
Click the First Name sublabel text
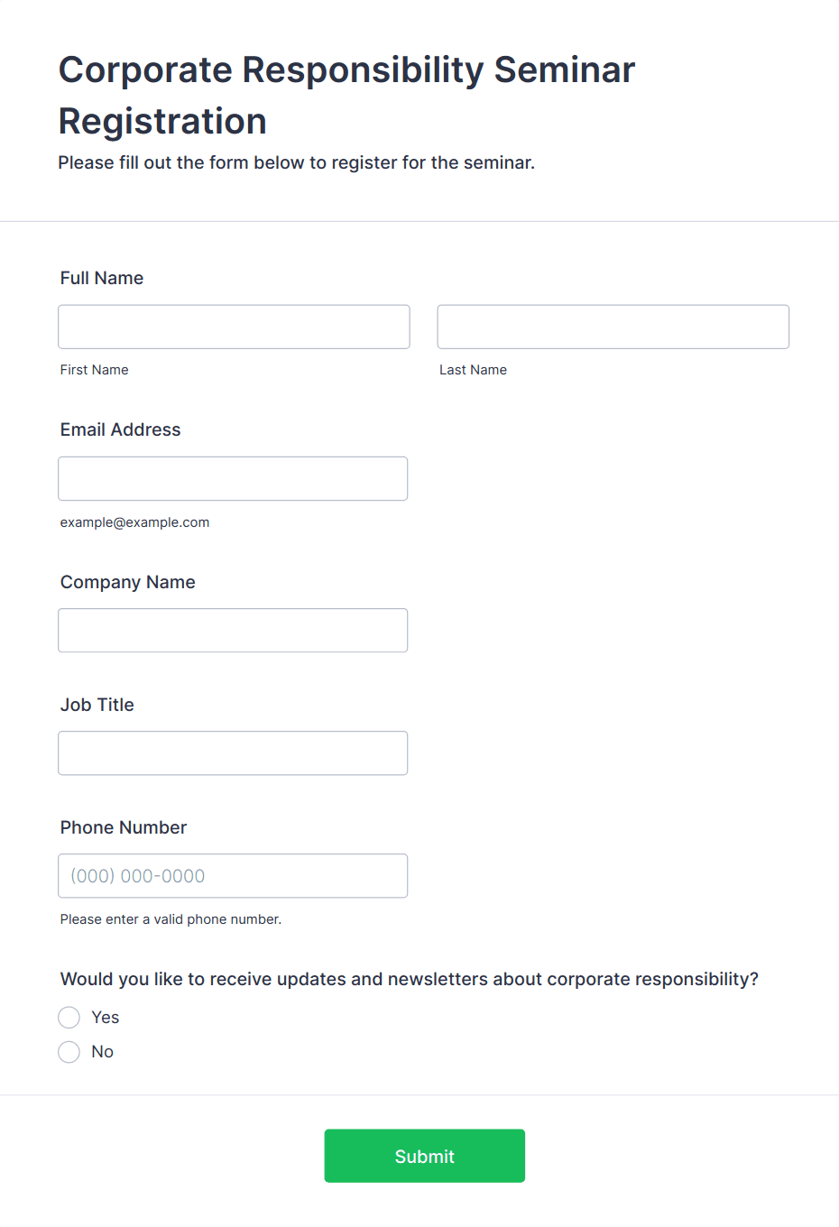coord(95,370)
